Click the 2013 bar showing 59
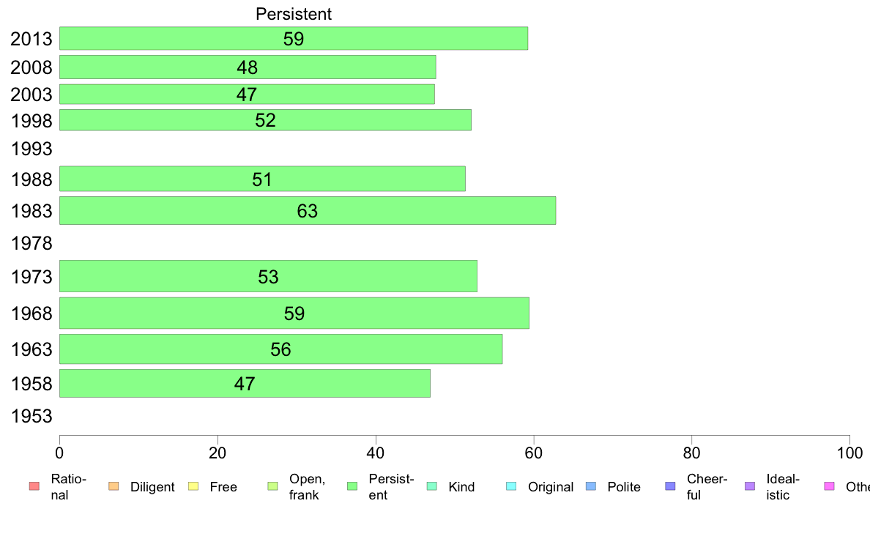 [x=294, y=38]
